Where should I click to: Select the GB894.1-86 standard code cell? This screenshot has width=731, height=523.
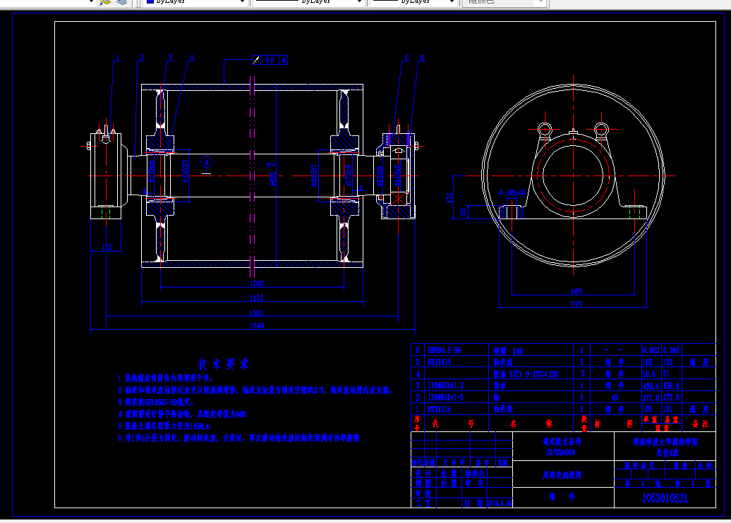(445, 350)
